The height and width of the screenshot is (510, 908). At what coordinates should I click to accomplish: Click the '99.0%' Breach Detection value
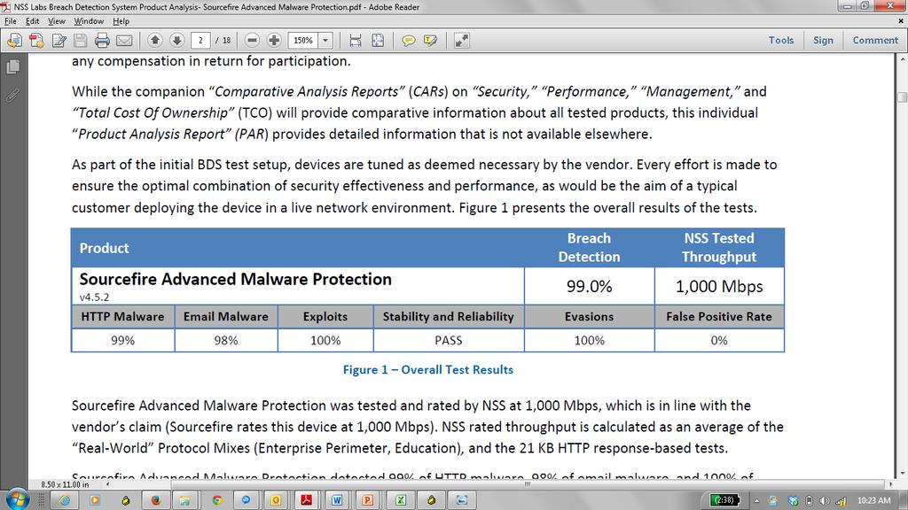coord(589,286)
